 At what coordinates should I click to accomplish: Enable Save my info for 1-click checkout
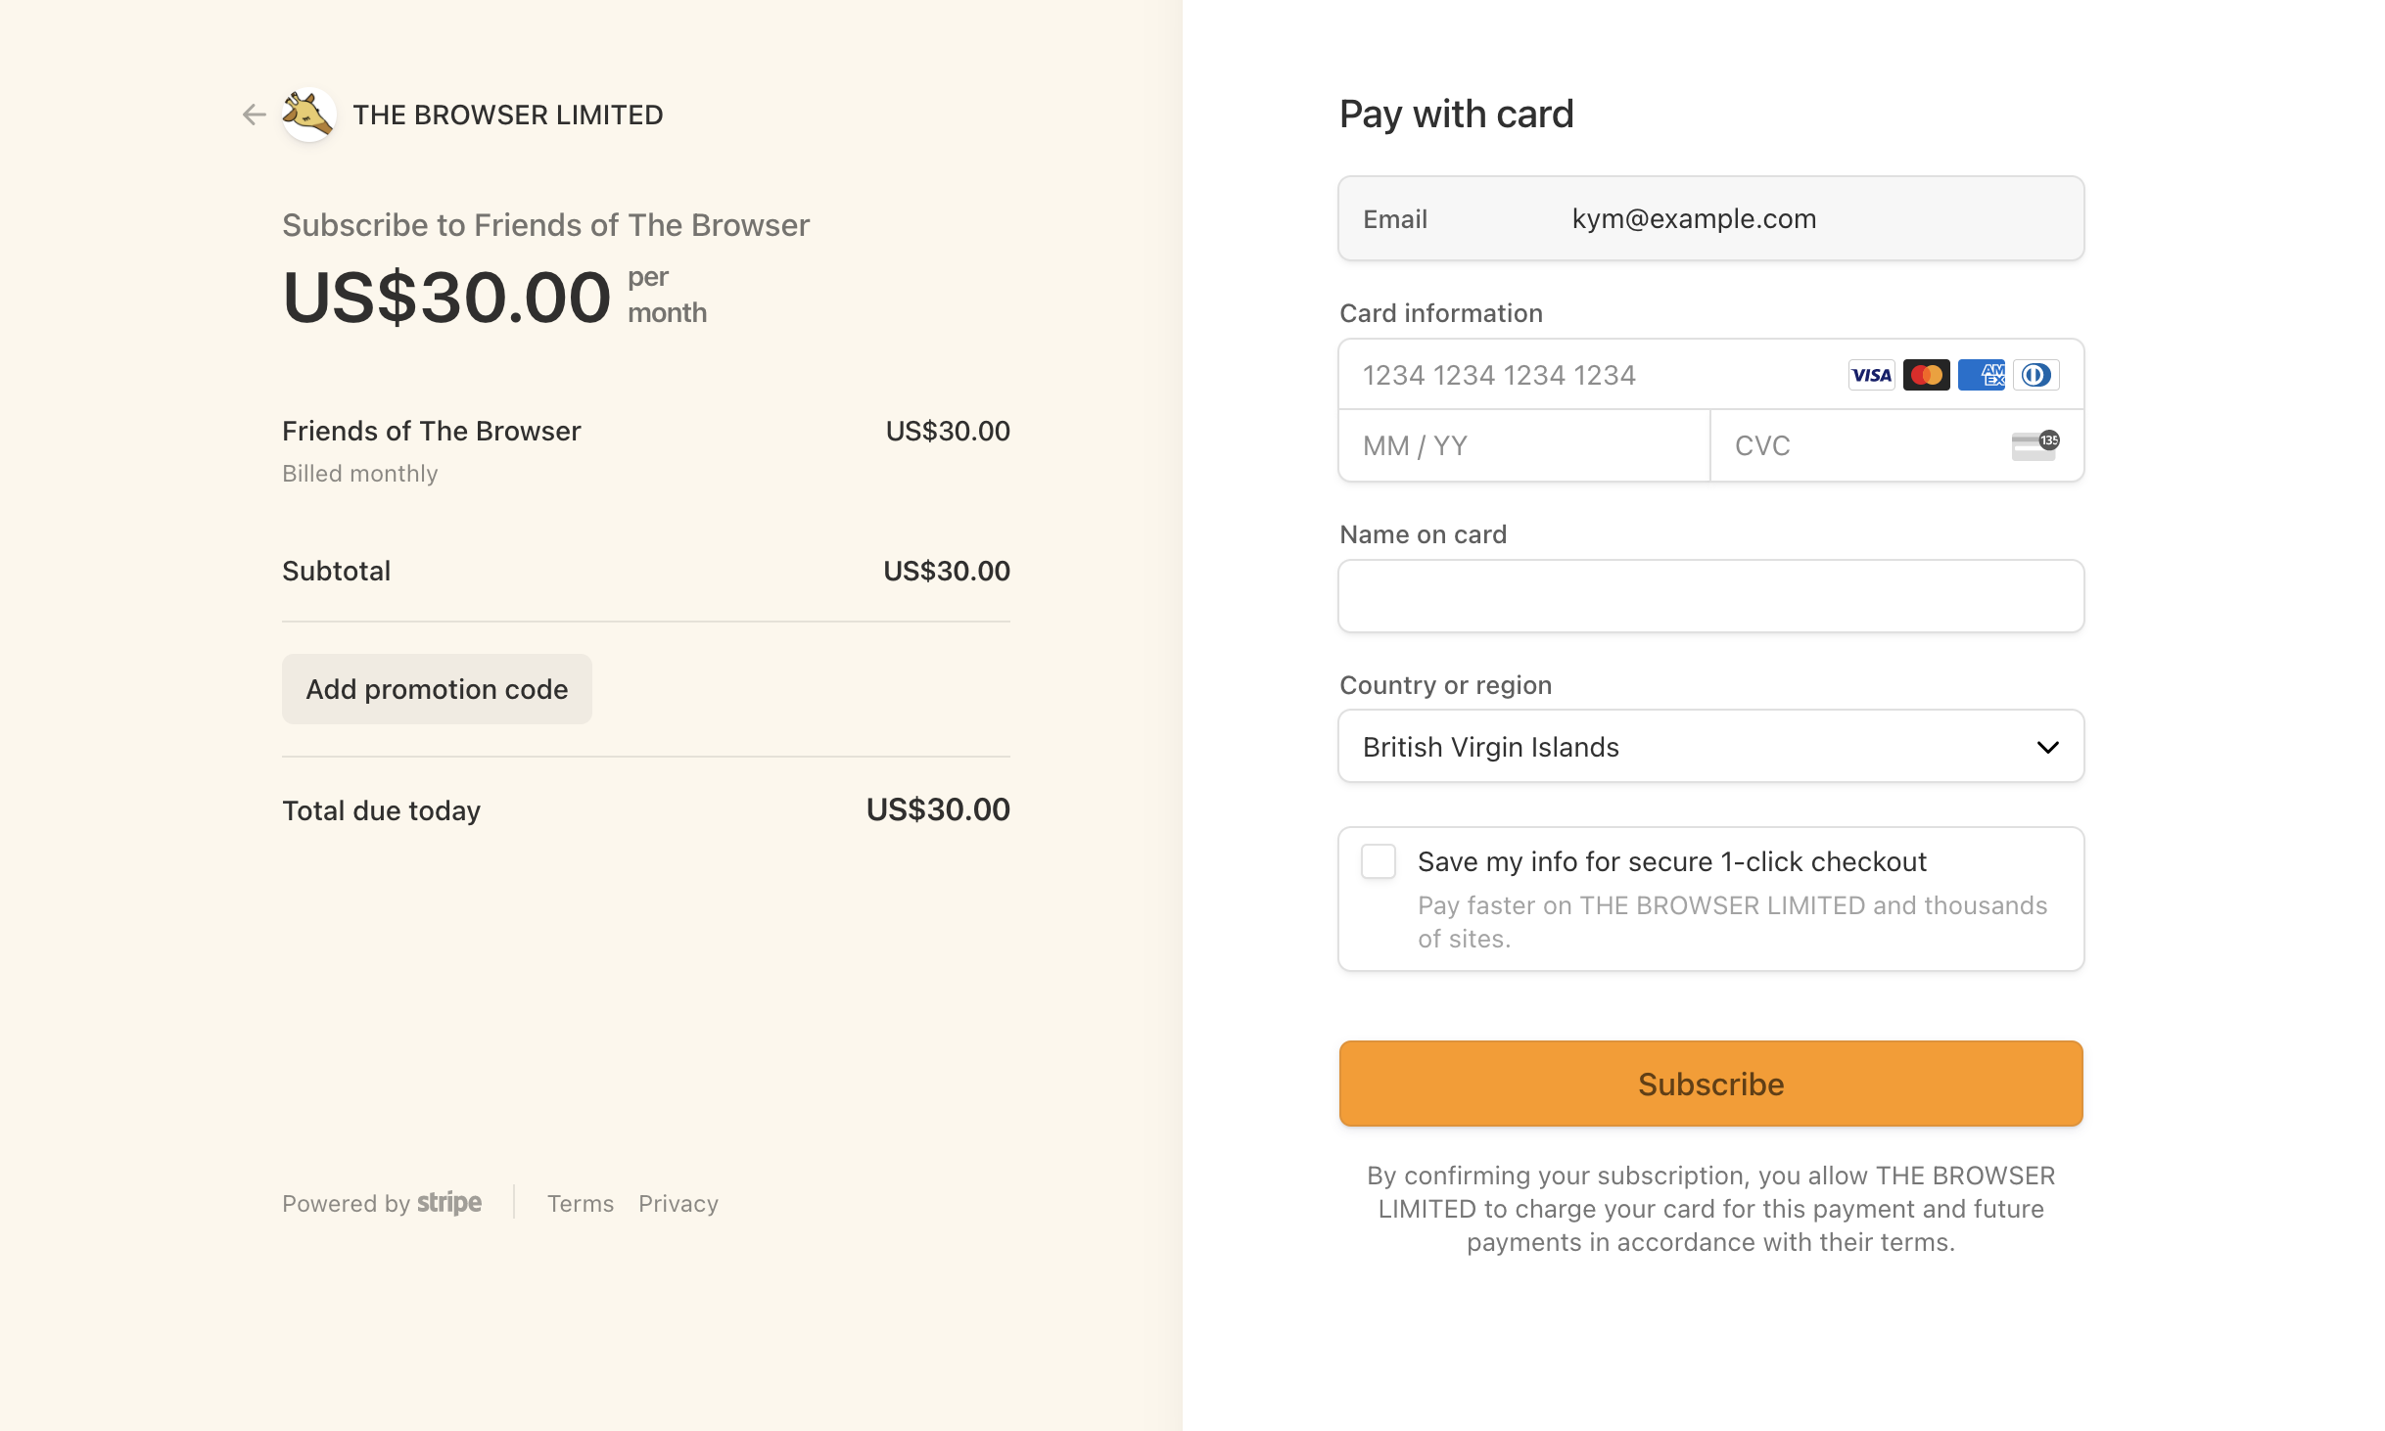(x=1378, y=861)
